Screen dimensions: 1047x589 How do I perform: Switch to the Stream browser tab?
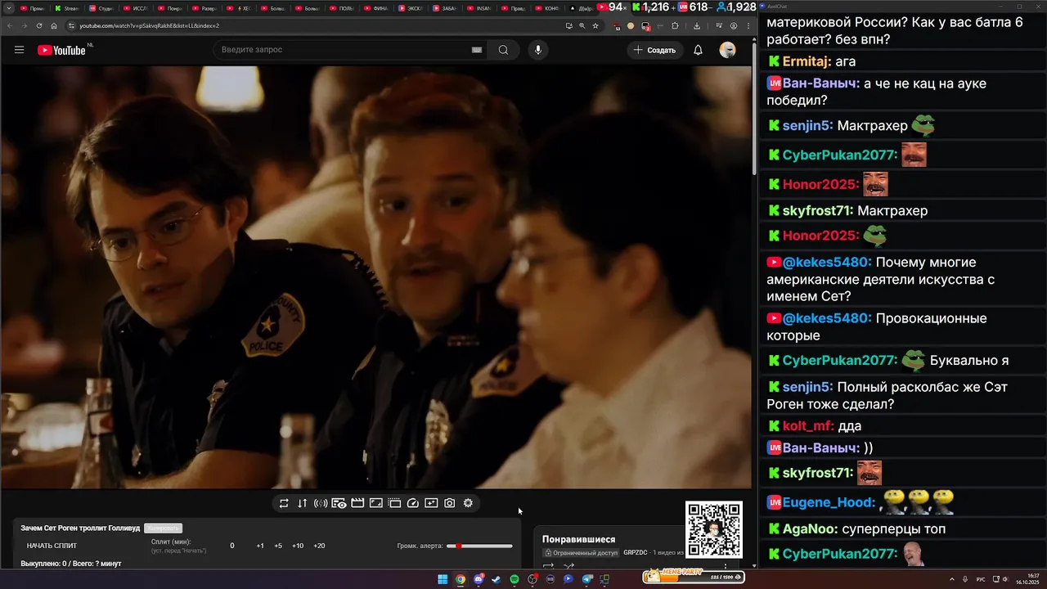click(x=67, y=8)
